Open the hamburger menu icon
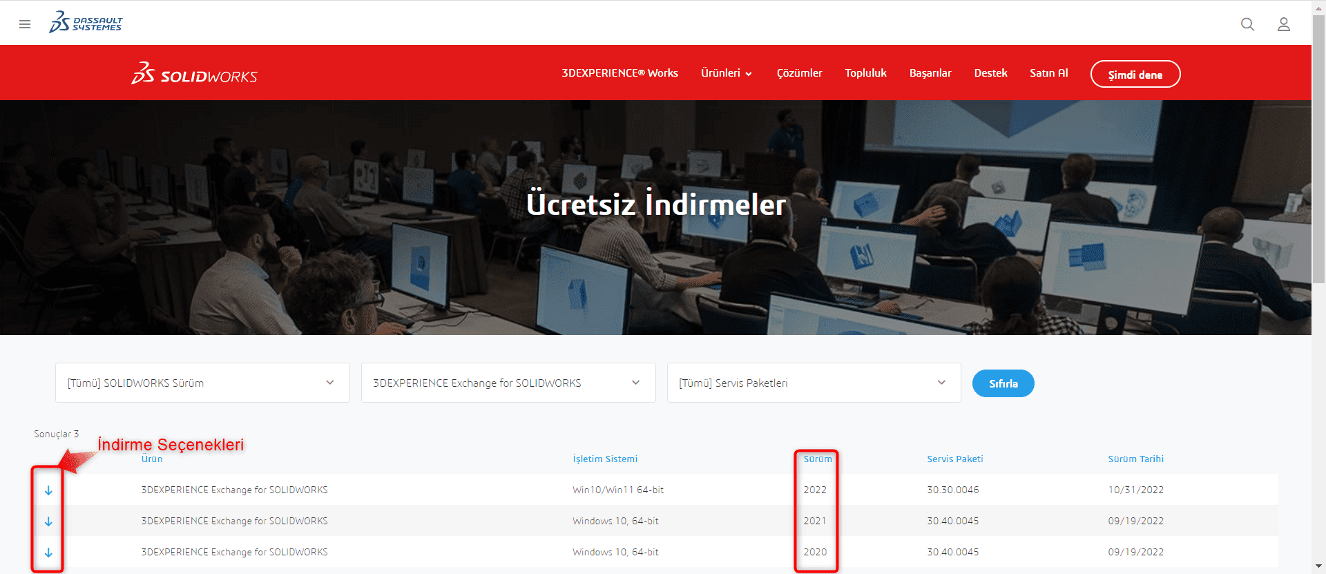This screenshot has height=574, width=1326. click(x=25, y=24)
